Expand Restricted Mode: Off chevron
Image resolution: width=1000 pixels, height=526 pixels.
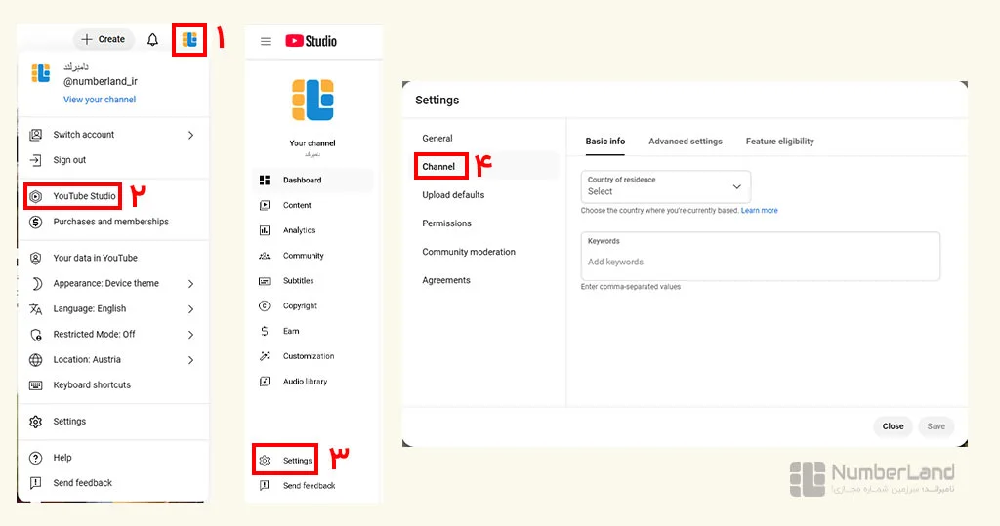[190, 334]
